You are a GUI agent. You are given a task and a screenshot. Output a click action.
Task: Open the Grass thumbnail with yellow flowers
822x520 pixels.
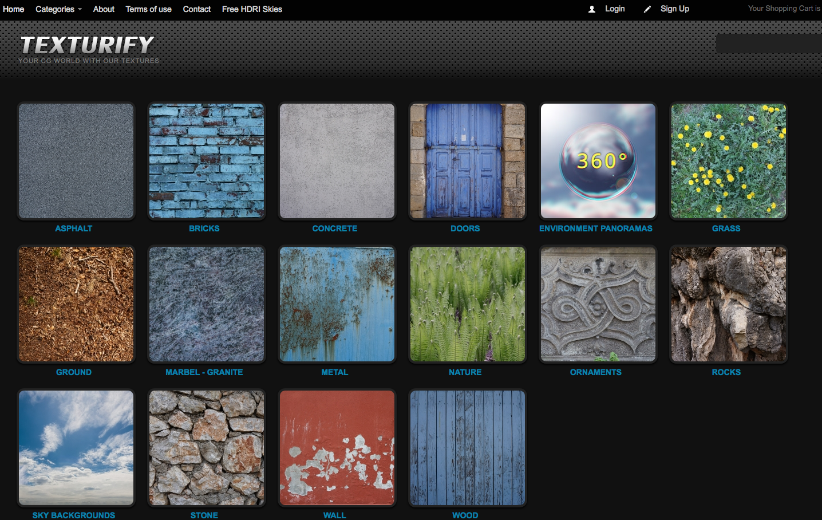[729, 161]
